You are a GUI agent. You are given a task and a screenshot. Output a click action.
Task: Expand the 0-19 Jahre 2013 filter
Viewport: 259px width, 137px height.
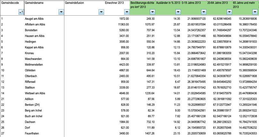coord(203,12)
